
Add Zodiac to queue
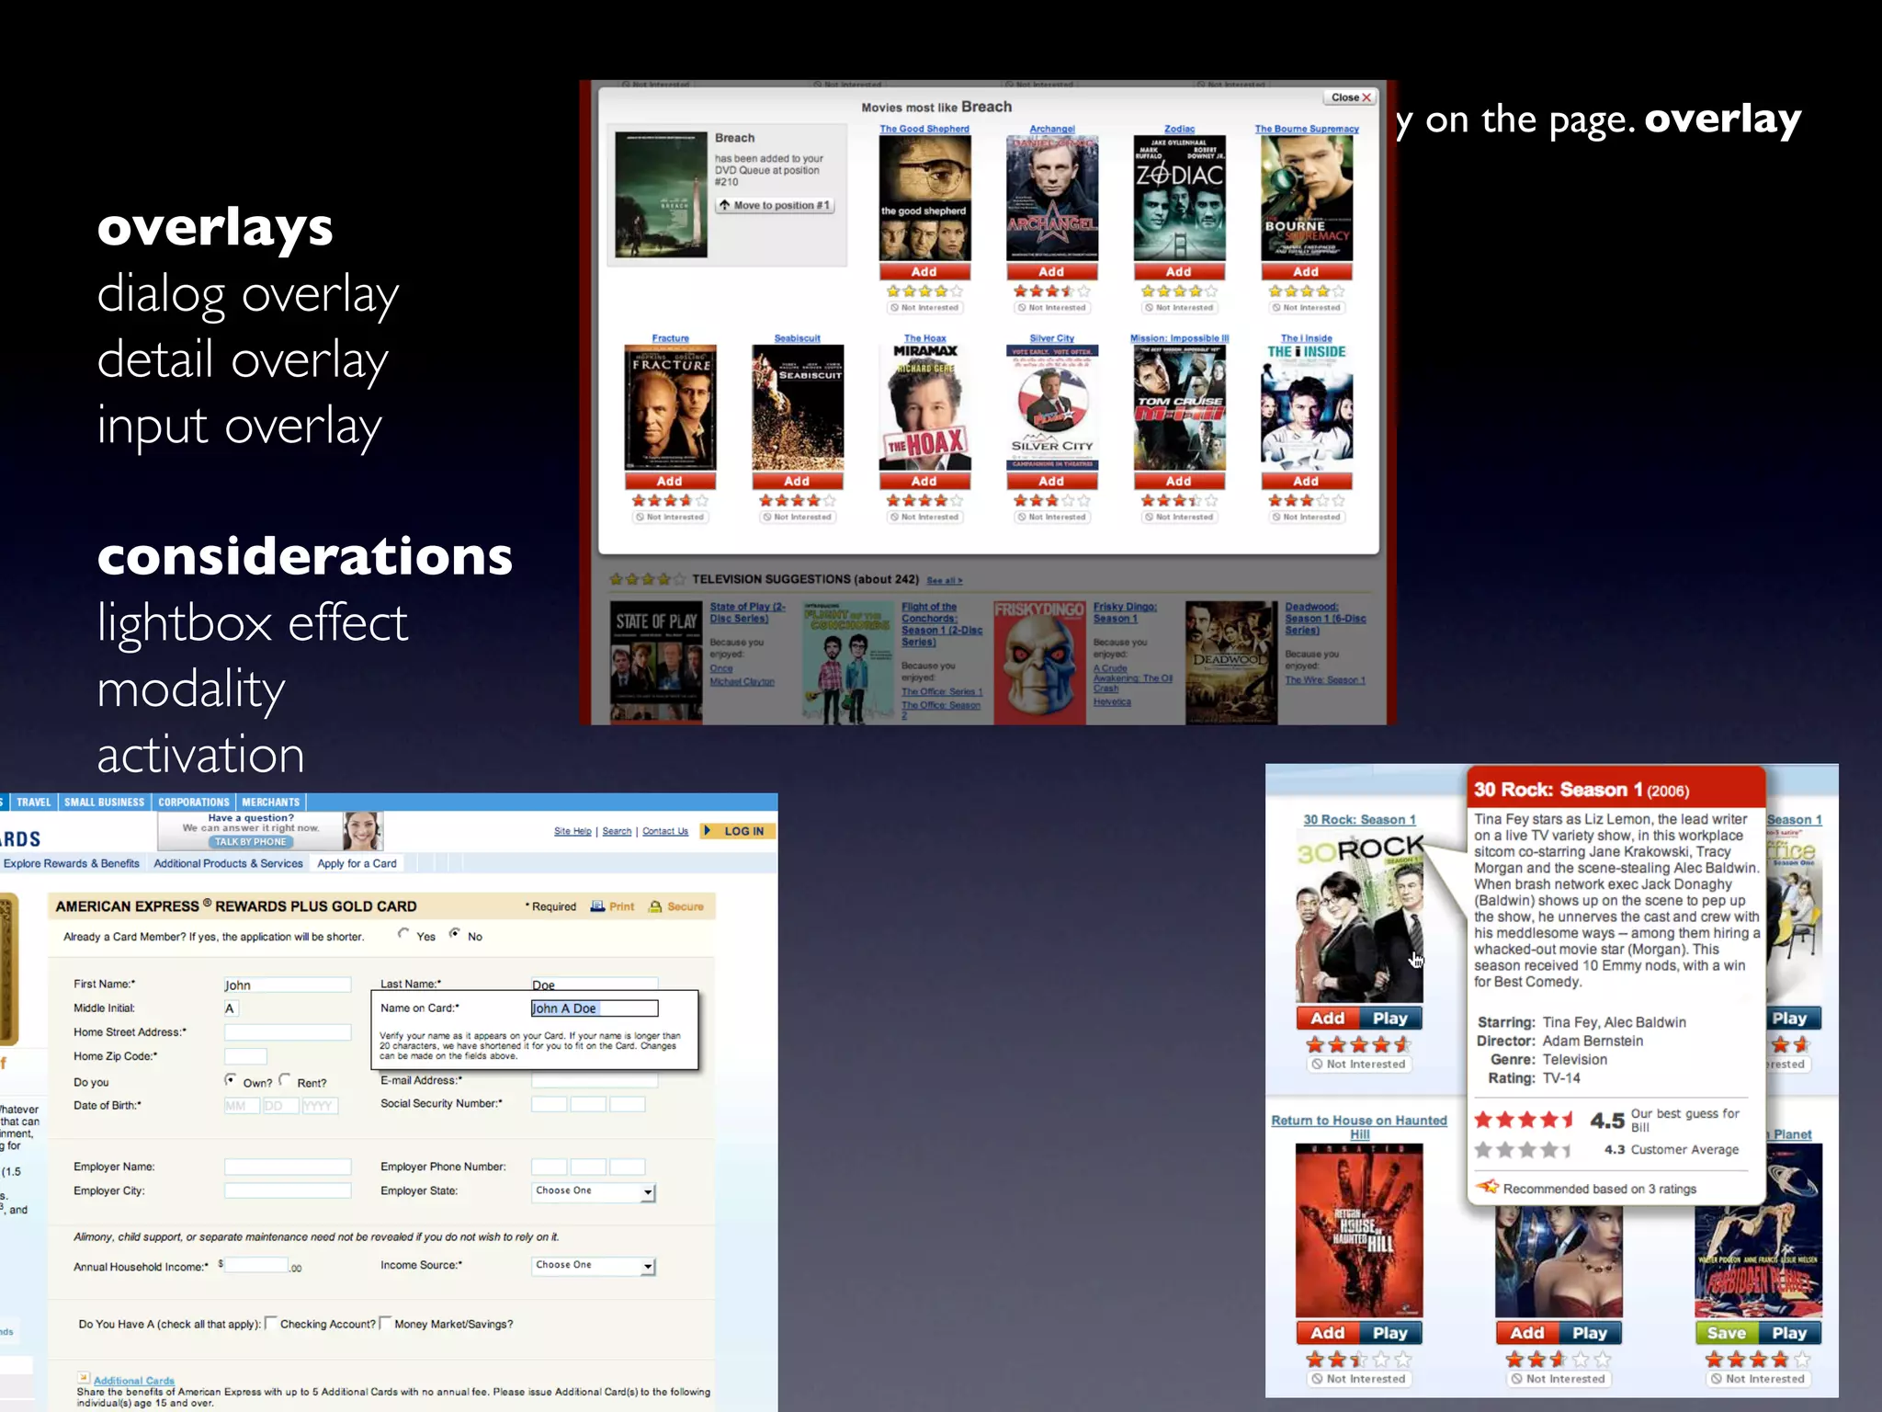[x=1179, y=272]
